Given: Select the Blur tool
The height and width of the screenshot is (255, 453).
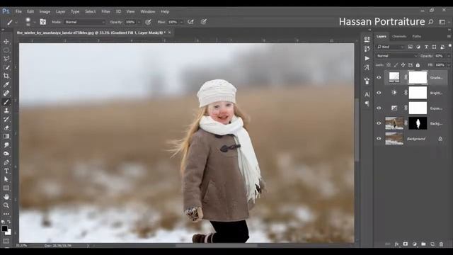Looking at the screenshot, I should [6, 144].
